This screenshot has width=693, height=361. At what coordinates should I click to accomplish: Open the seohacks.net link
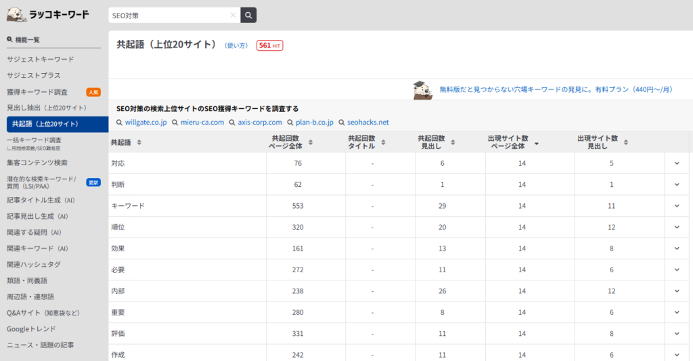[368, 123]
